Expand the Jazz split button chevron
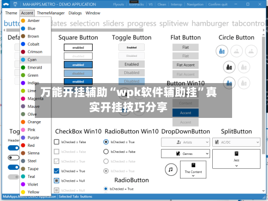The height and width of the screenshot is (201, 268). [236, 166]
